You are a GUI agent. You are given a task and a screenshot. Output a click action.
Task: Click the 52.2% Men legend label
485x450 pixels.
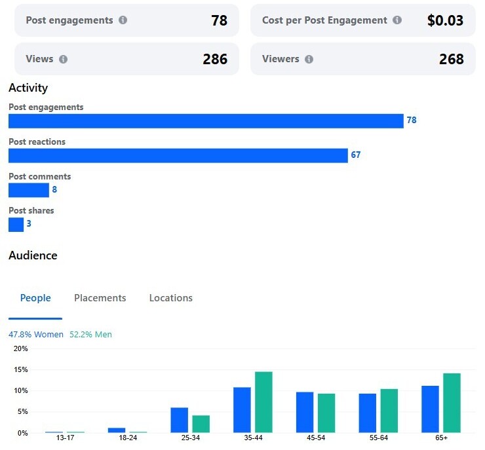click(x=90, y=335)
